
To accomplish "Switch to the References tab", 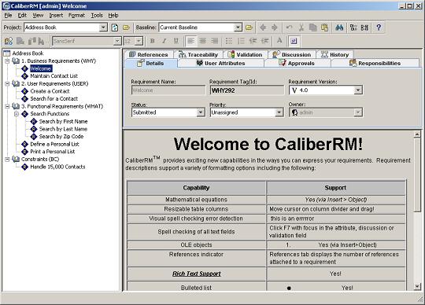I will pos(149,55).
